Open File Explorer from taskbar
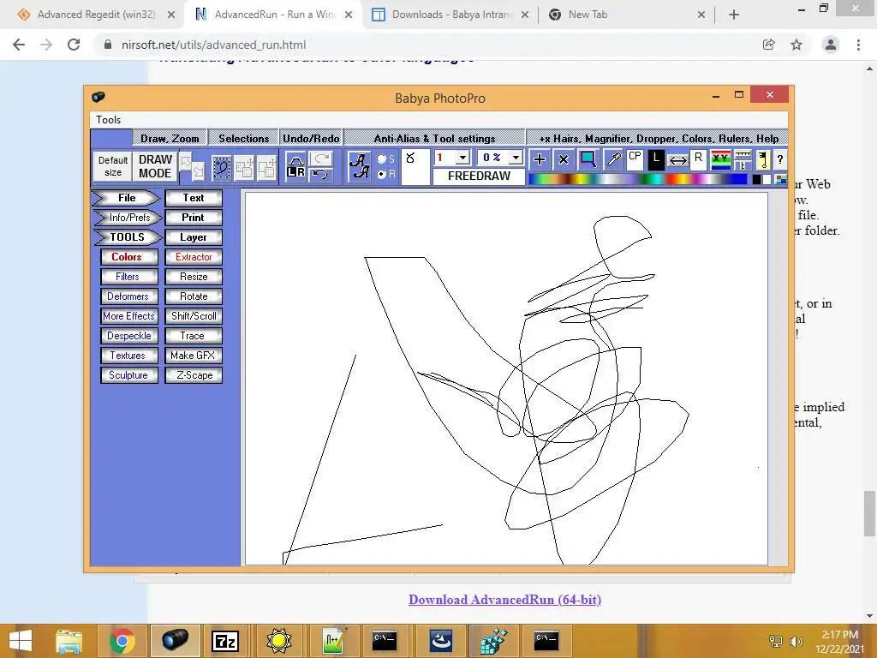 (69, 641)
